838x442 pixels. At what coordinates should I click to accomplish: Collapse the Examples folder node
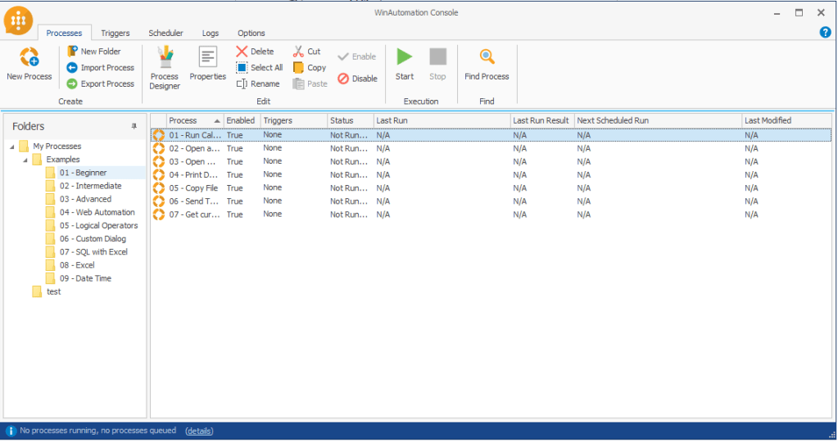(x=25, y=160)
